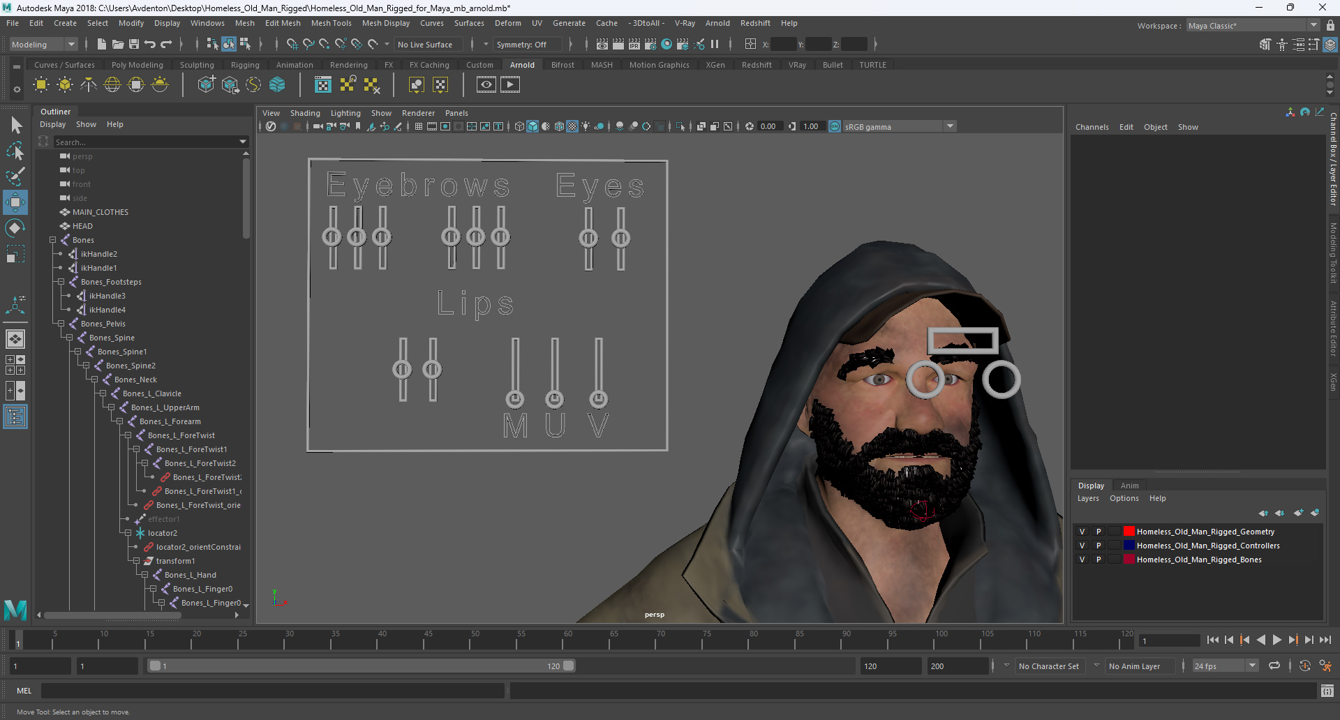Open the Script Editor icon

pyautogui.click(x=1327, y=691)
